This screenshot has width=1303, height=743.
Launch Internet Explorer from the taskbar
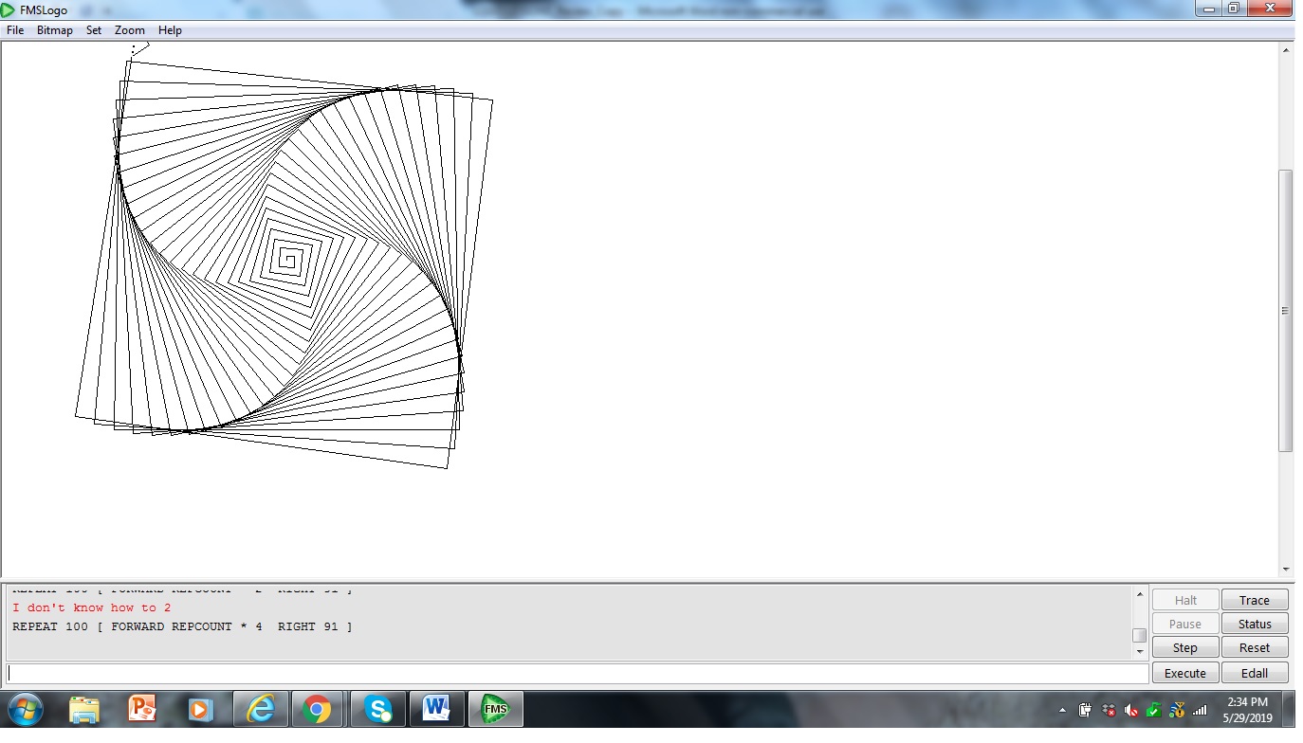(x=260, y=708)
